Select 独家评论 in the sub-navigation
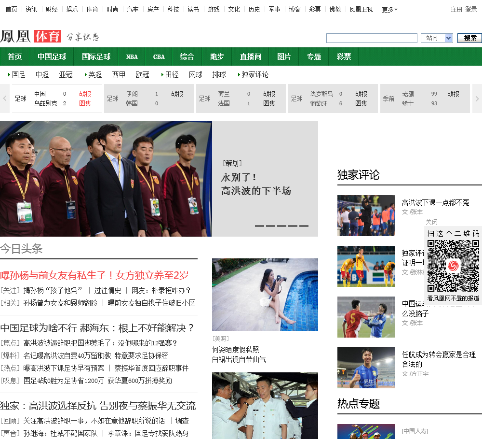 click(255, 74)
